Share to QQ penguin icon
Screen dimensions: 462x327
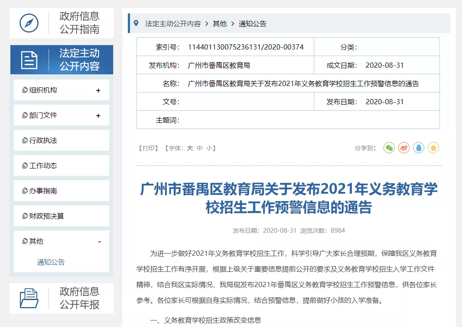(x=419, y=148)
